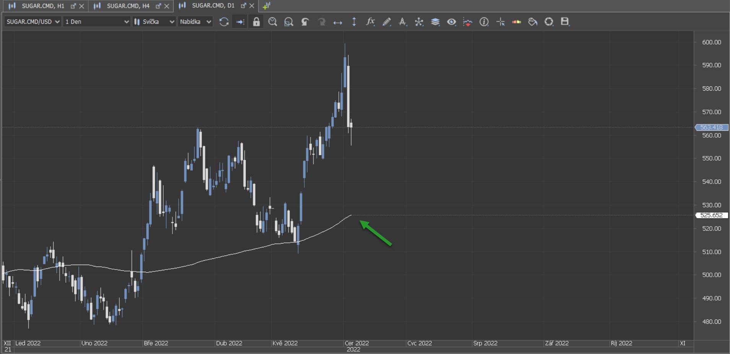Open the pattern tools star icon
Image resolution: width=730 pixels, height=354 pixels.
tap(419, 22)
